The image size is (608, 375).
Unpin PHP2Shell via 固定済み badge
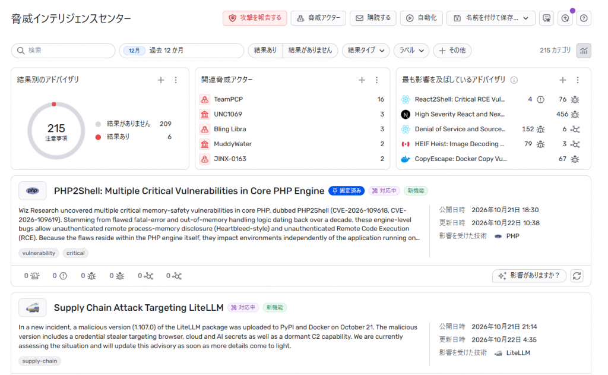click(346, 191)
